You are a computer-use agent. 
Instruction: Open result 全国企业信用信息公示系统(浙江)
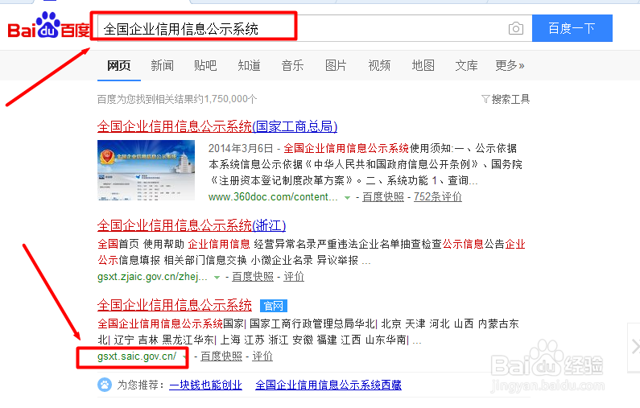pos(192,225)
